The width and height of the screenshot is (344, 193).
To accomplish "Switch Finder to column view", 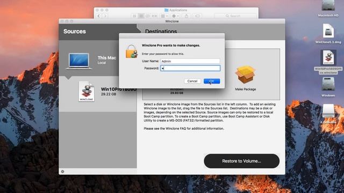I will [148, 16].
